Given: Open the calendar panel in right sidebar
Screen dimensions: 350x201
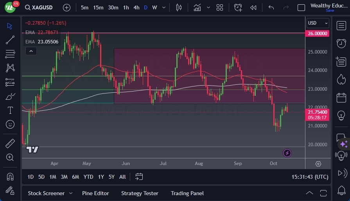Looking at the screenshot, I should click(x=341, y=97).
